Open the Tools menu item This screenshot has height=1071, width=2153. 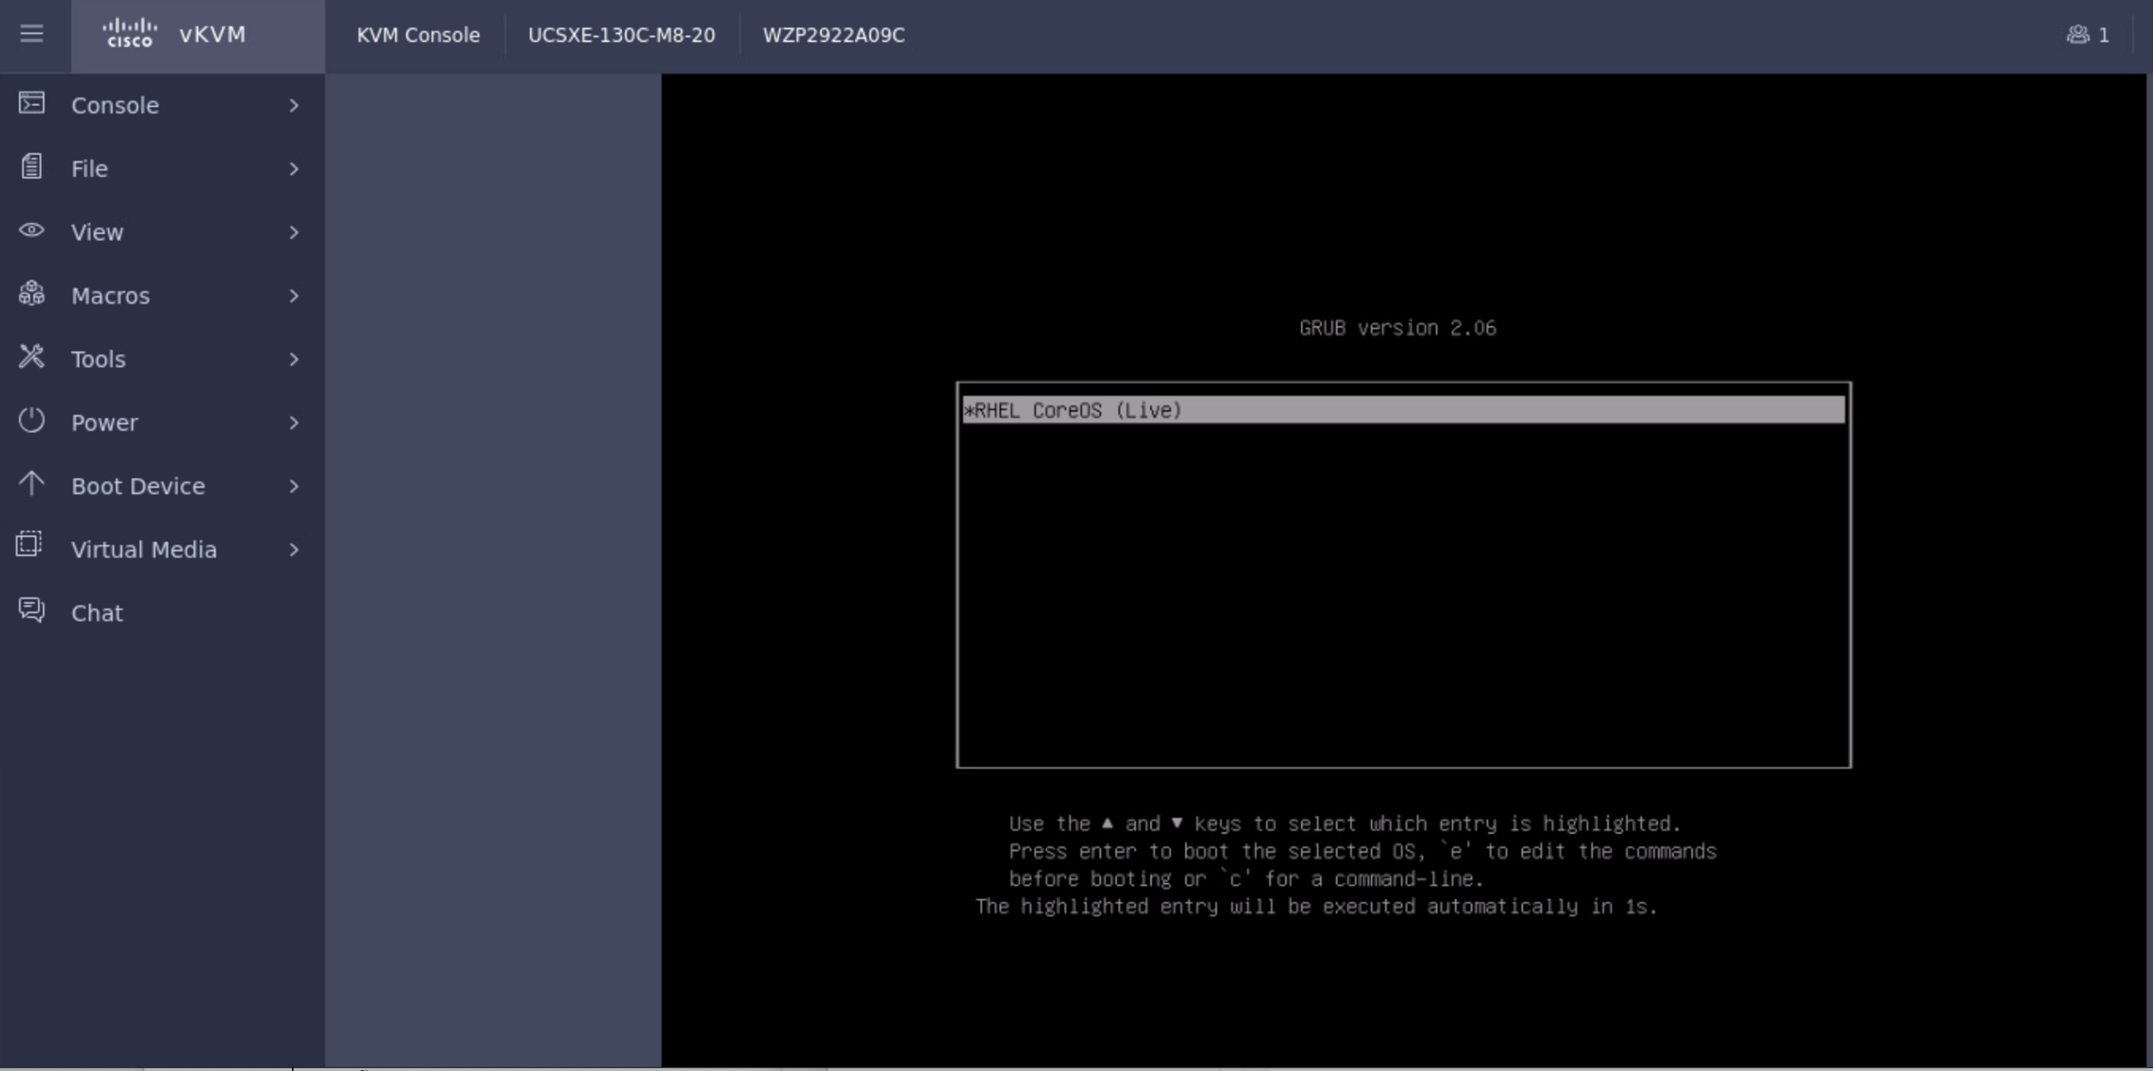pos(162,359)
